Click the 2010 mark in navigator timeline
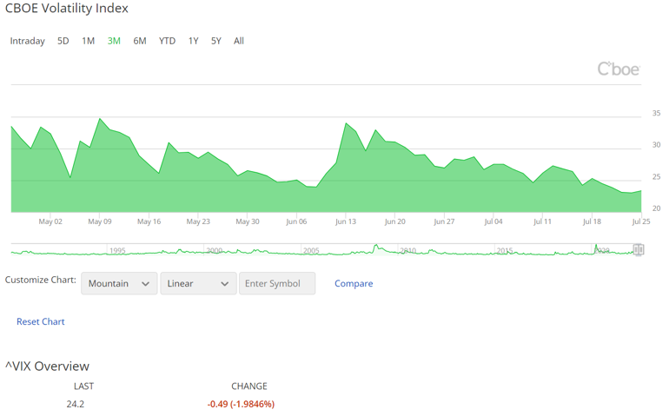 coord(407,250)
